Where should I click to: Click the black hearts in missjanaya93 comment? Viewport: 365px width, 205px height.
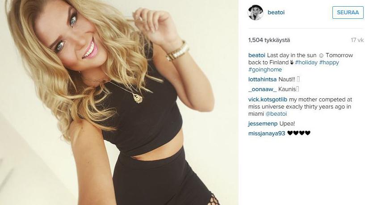pyautogui.click(x=299, y=133)
